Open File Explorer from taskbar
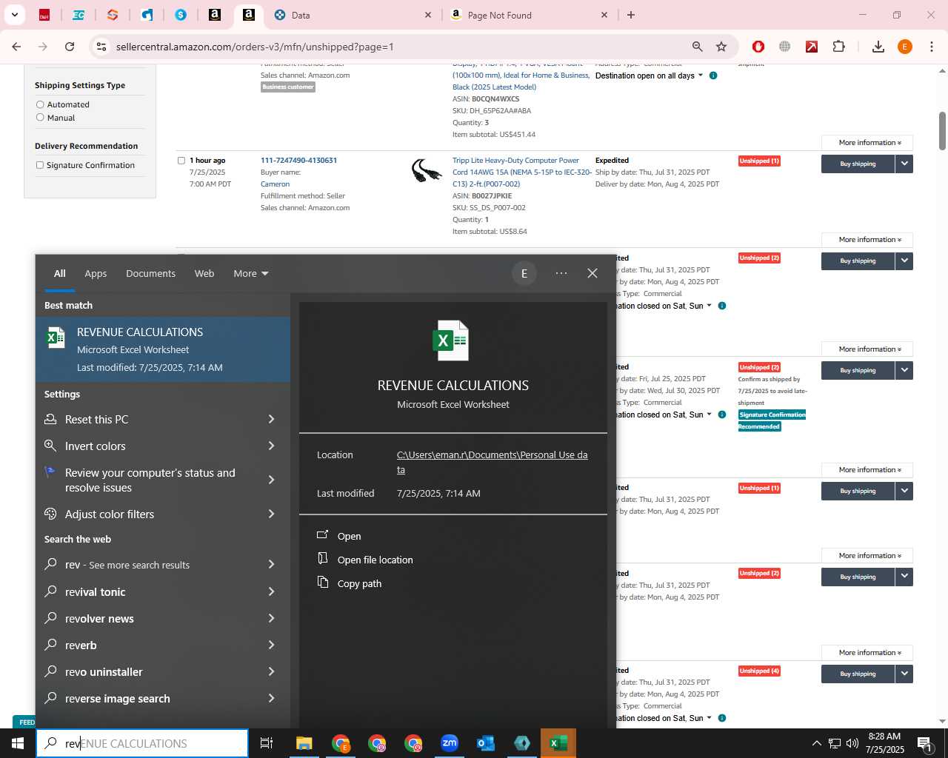 [x=304, y=743]
